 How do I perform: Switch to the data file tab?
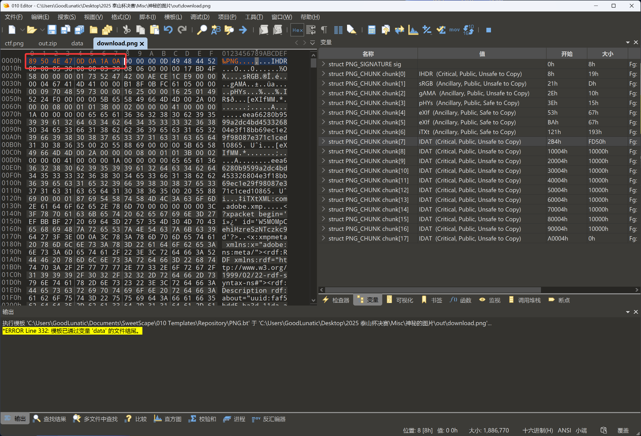pos(77,43)
